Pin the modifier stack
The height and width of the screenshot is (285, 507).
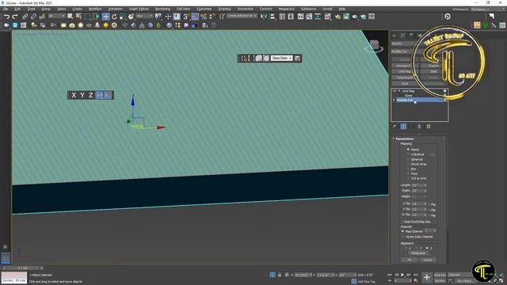coord(395,127)
